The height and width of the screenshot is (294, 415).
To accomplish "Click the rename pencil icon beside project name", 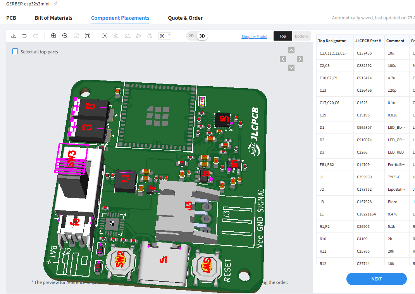I will pyautogui.click(x=55, y=3).
